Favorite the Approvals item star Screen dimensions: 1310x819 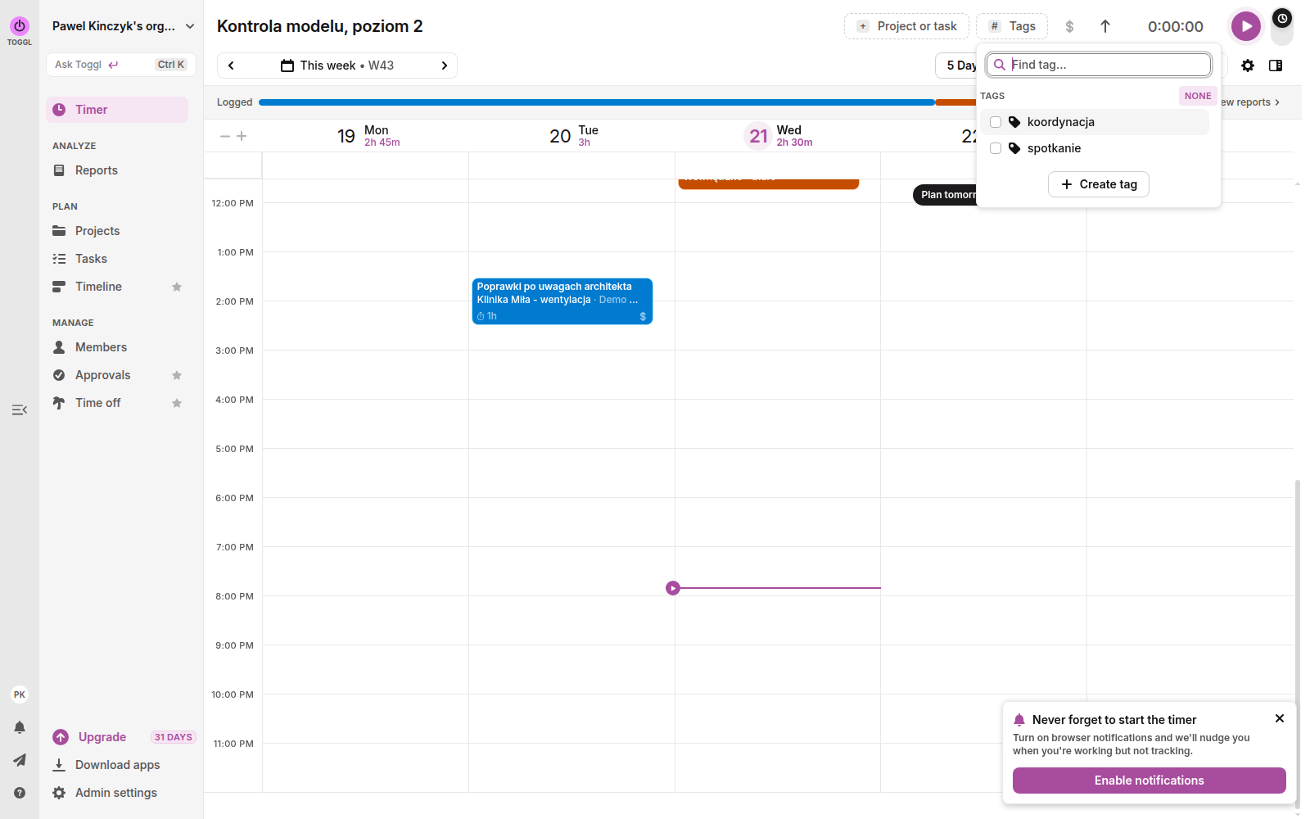[177, 375]
